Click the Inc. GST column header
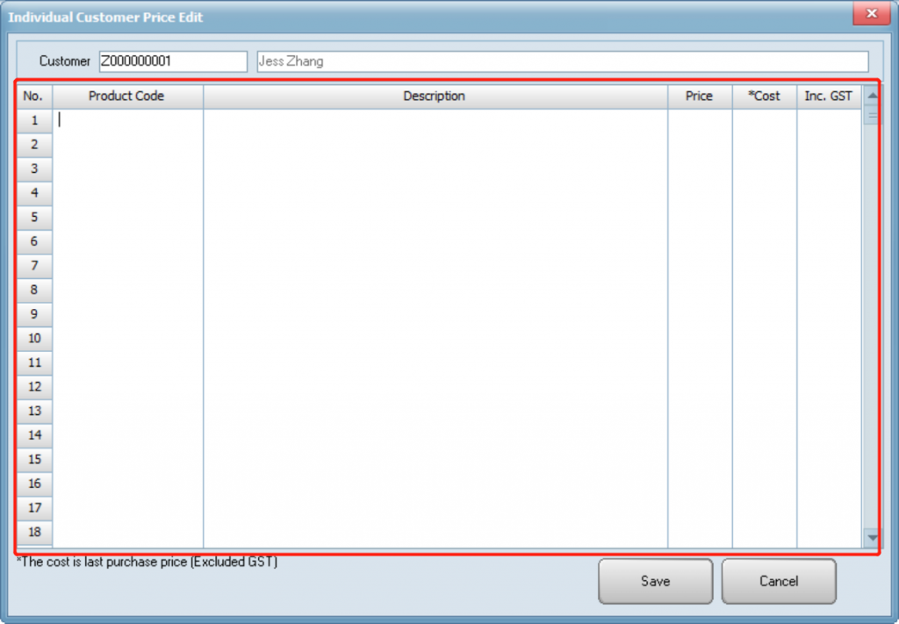The height and width of the screenshot is (624, 899). [x=828, y=96]
